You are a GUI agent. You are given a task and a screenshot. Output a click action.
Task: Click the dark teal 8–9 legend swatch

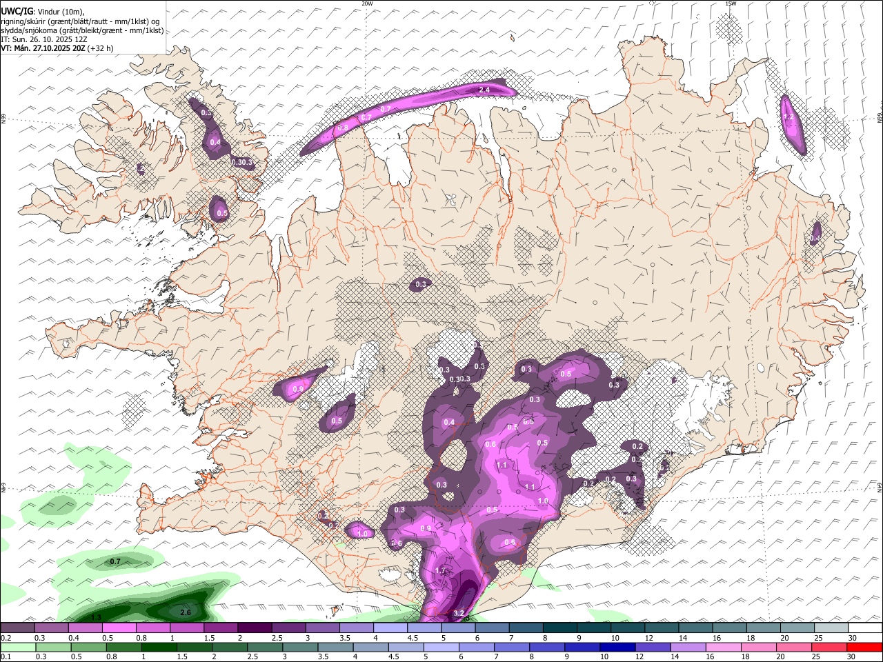tap(559, 628)
